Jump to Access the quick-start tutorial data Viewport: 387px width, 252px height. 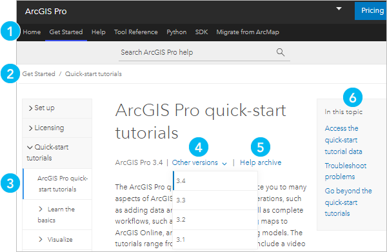343,140
